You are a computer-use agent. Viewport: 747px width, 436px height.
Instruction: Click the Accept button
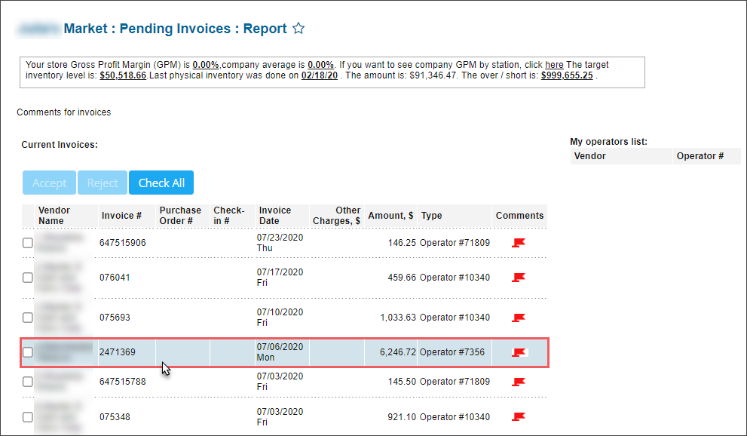coord(48,182)
